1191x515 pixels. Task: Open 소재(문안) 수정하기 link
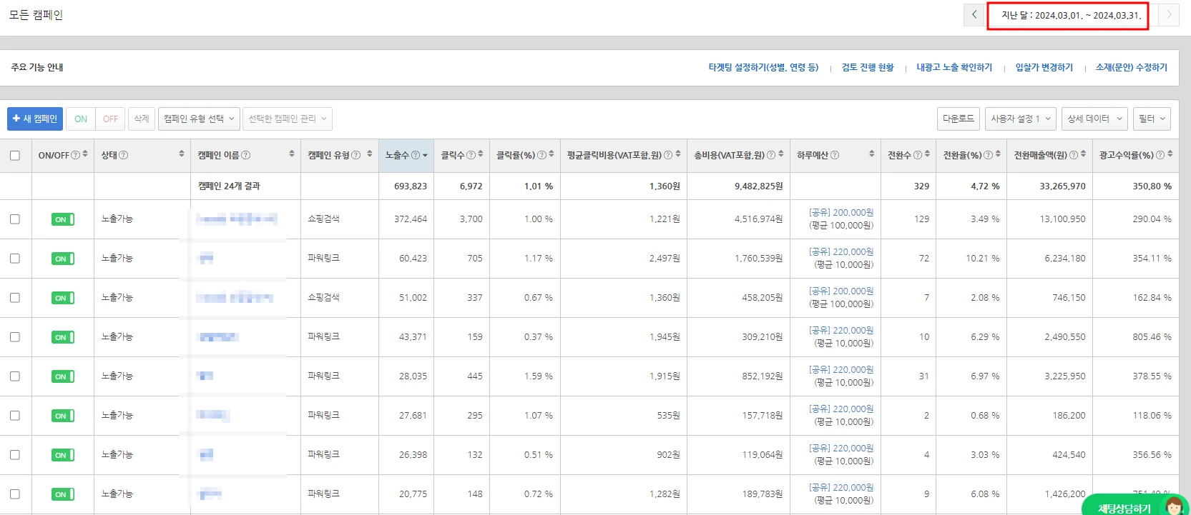tap(1132, 67)
